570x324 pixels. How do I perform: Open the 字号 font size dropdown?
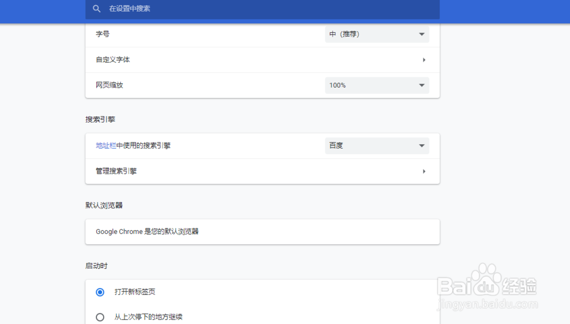(377, 34)
